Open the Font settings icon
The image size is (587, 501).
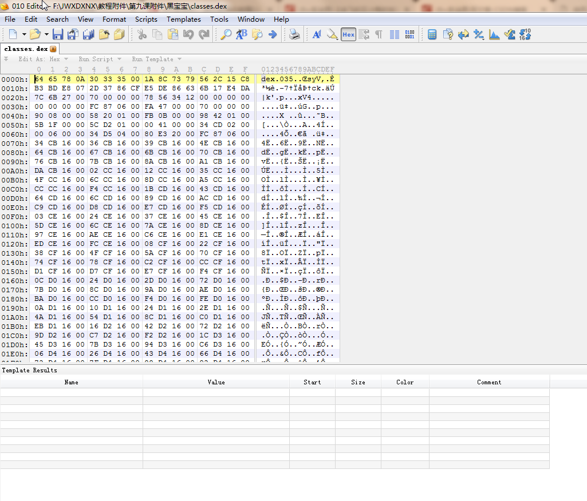(317, 34)
